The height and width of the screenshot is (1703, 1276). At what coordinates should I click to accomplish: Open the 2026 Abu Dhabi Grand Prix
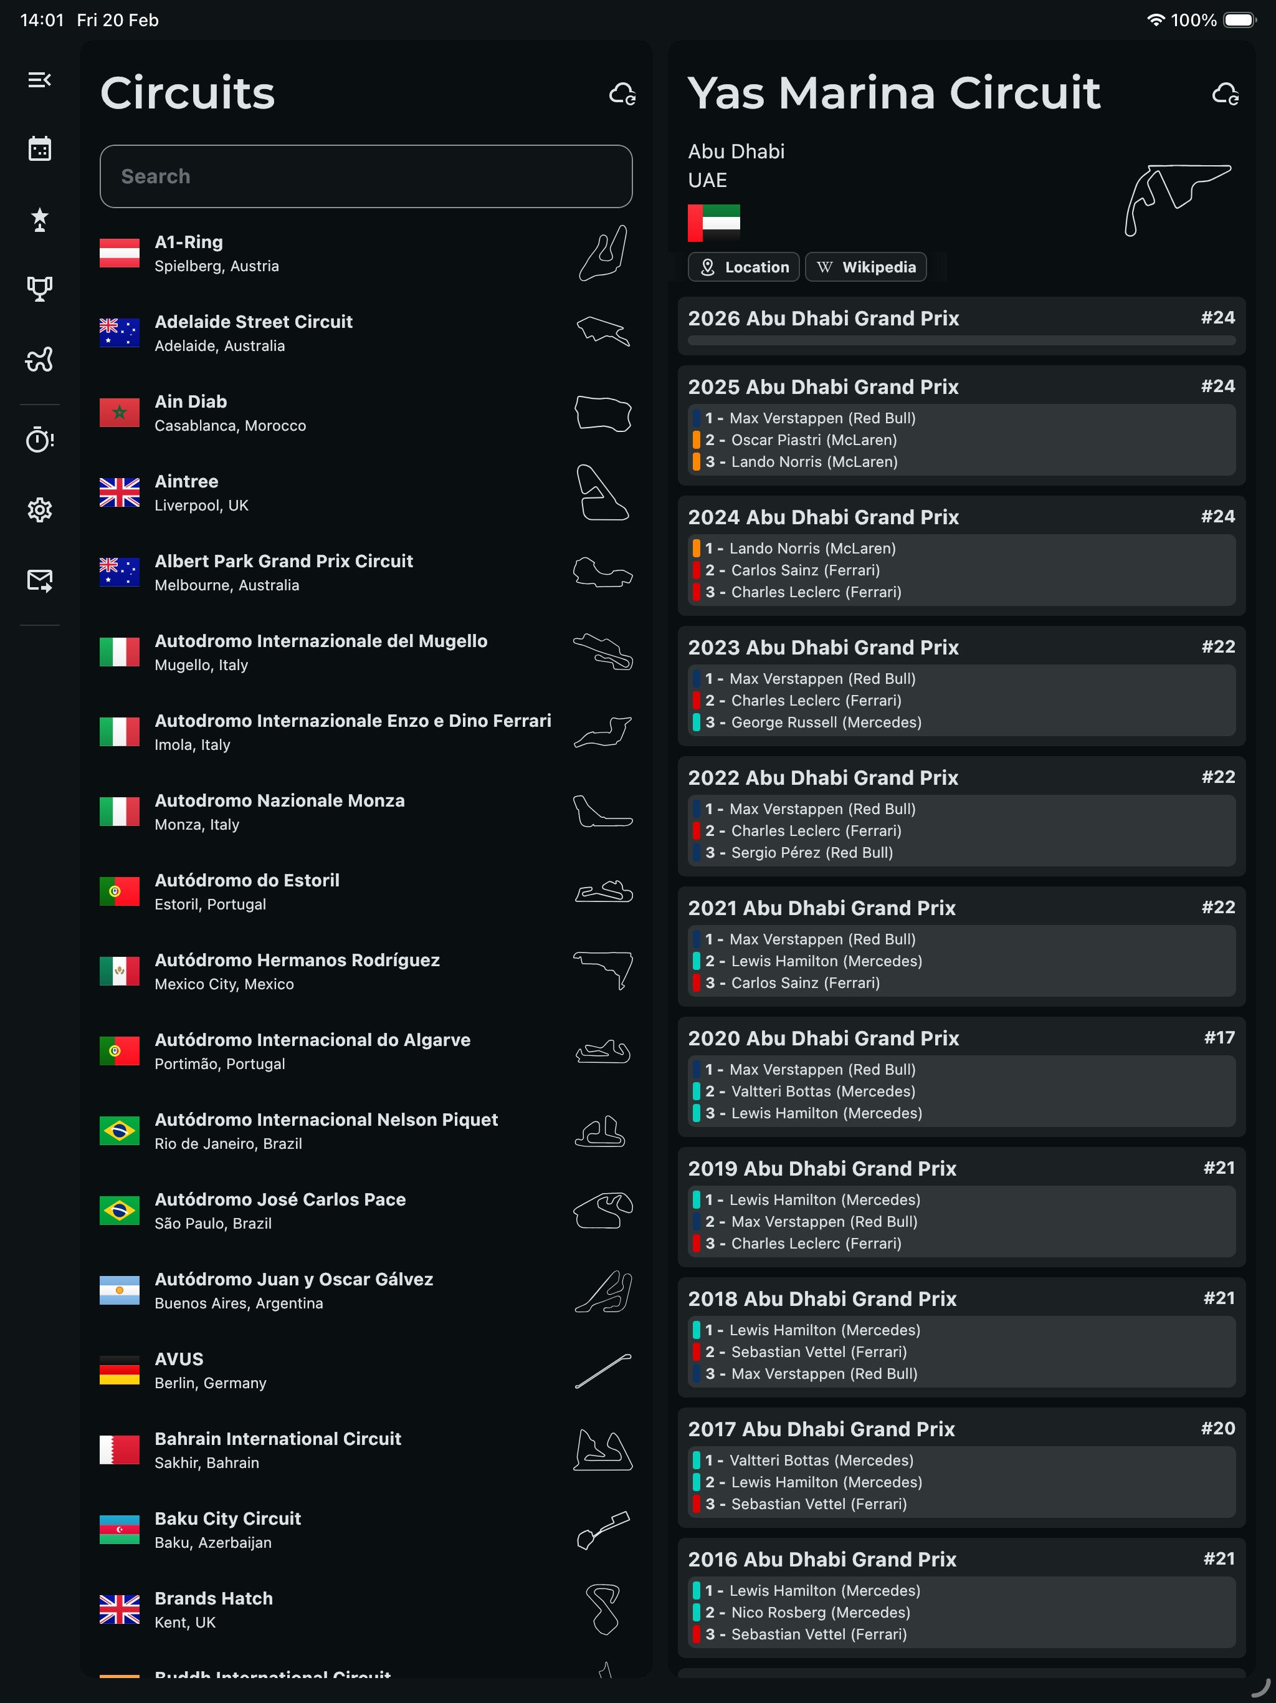coord(961,325)
